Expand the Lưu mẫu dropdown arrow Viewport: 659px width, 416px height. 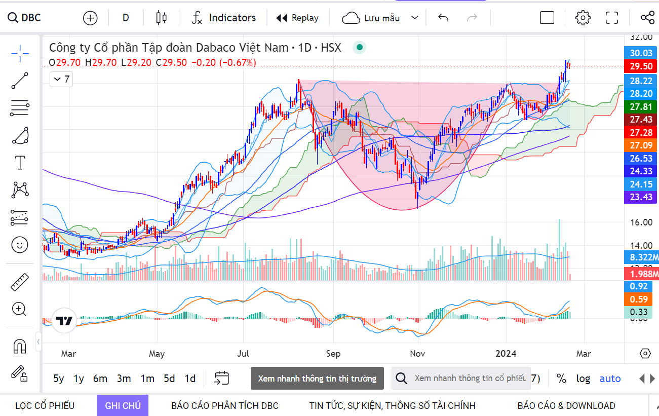point(415,18)
